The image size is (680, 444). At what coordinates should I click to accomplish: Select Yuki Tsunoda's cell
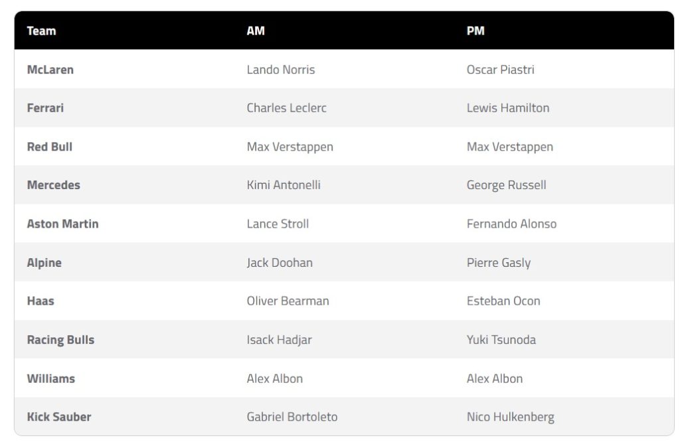[501, 340]
